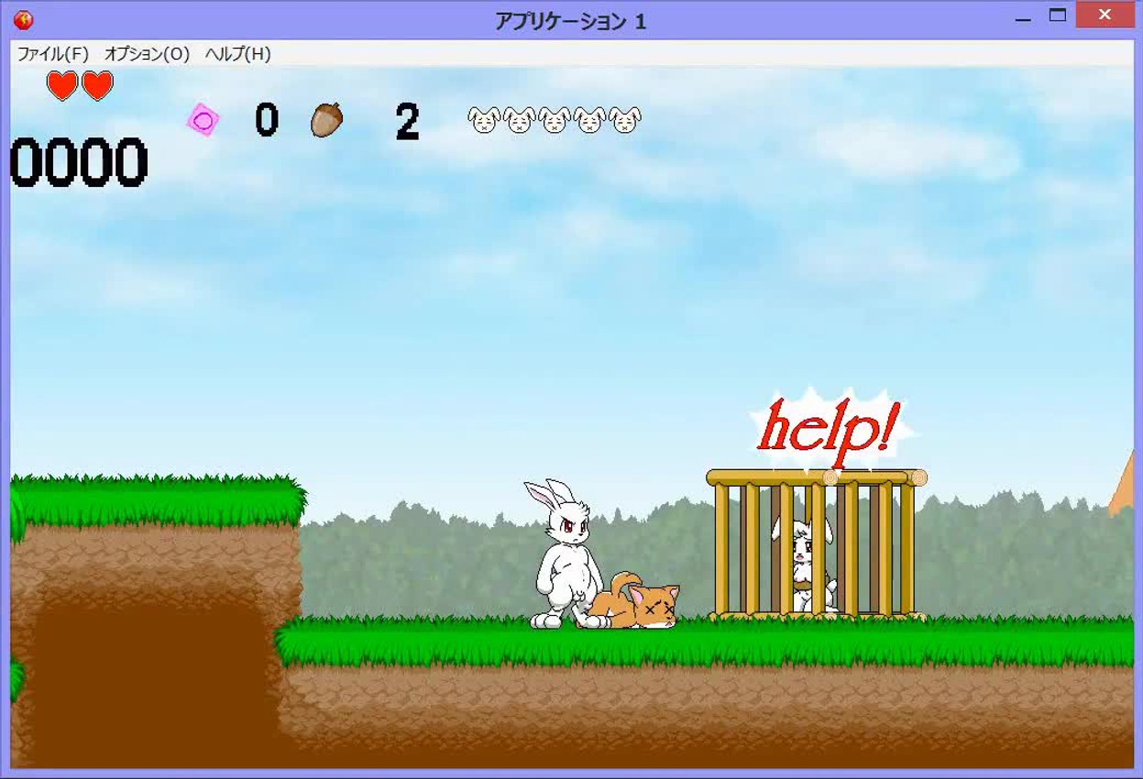Open the オプション(O) menu
This screenshot has width=1143, height=779.
147,54
